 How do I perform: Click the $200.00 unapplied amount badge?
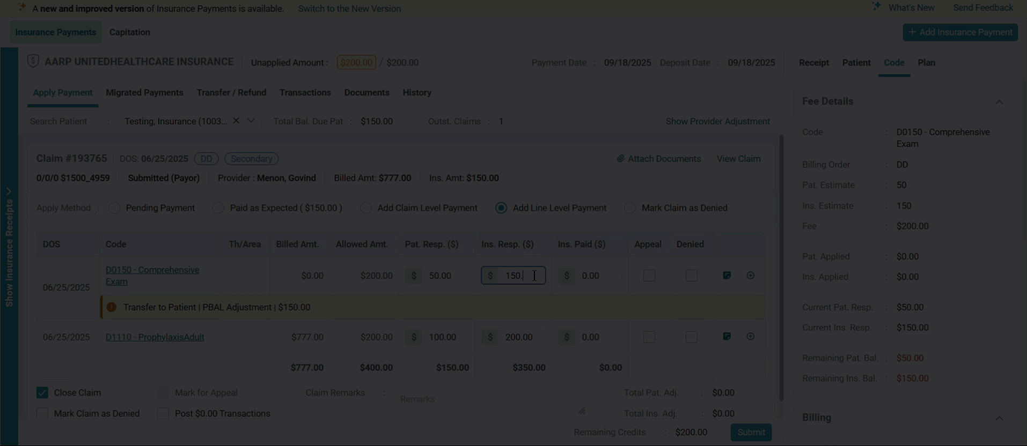pyautogui.click(x=356, y=63)
